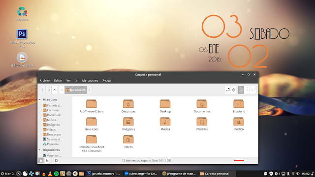Go back with the left arrow button
This screenshot has height=177, width=315.
[43, 90]
